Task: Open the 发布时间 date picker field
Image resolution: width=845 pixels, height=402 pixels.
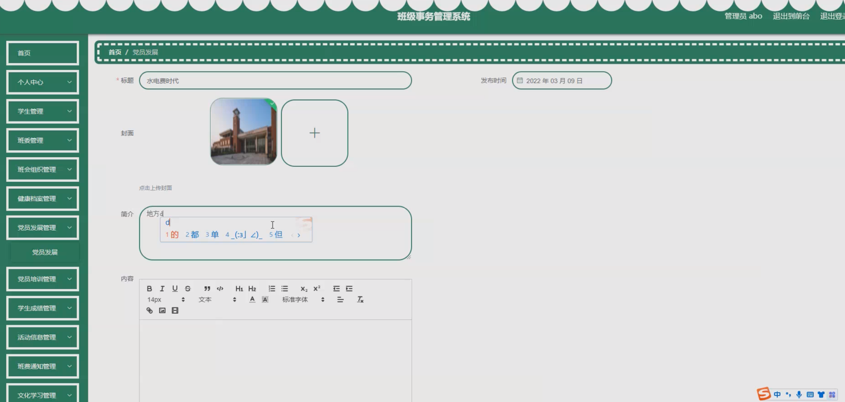Action: [x=562, y=80]
